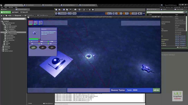Image resolution: width=188 pixels, height=105 pixels.
Task: Open the grid snap size value dropdown
Action: tap(121, 13)
